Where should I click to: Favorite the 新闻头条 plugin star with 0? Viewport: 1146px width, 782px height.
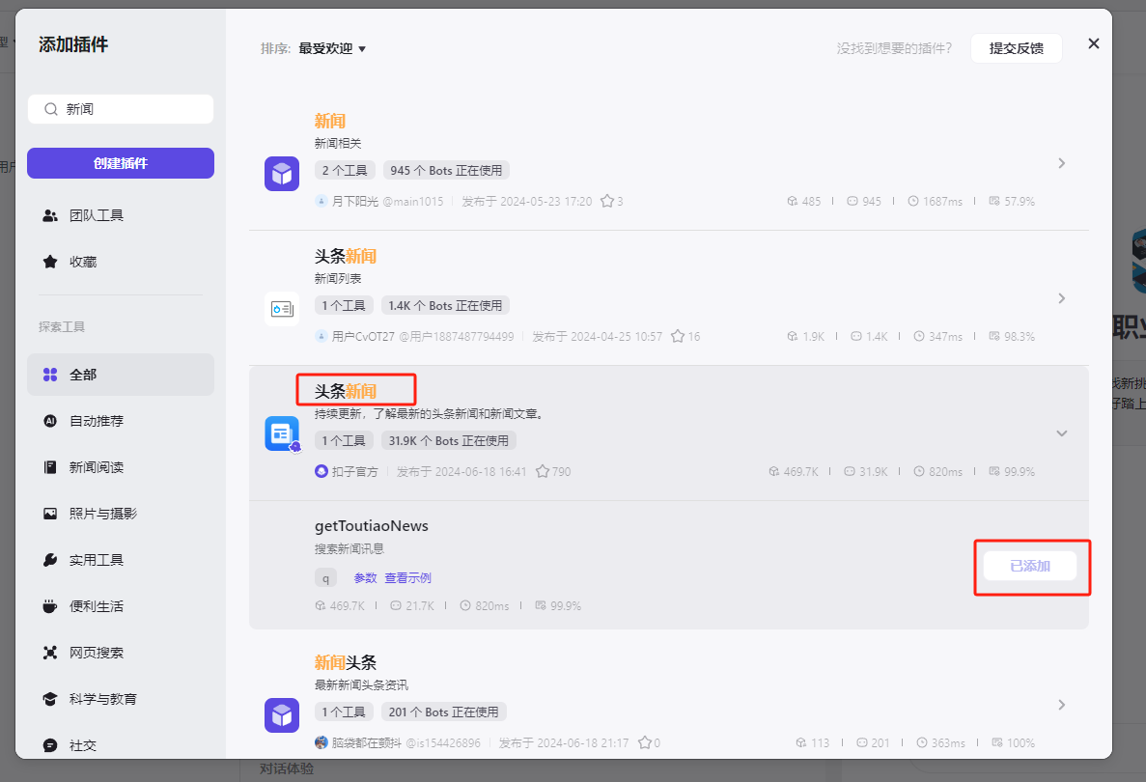click(645, 742)
